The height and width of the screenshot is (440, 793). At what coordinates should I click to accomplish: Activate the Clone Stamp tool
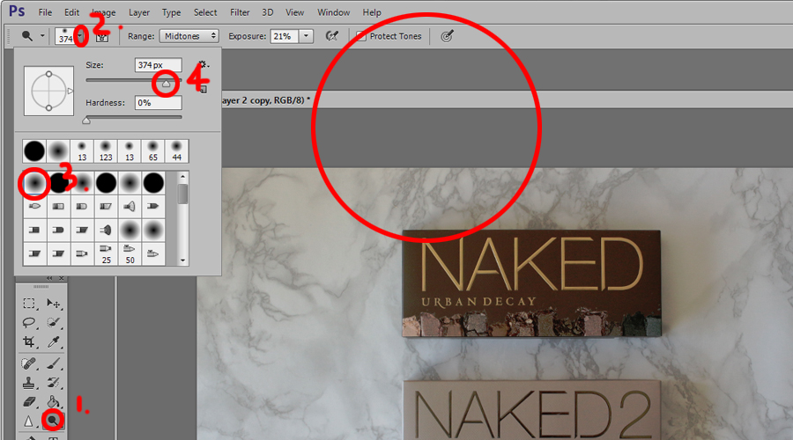pyautogui.click(x=29, y=383)
